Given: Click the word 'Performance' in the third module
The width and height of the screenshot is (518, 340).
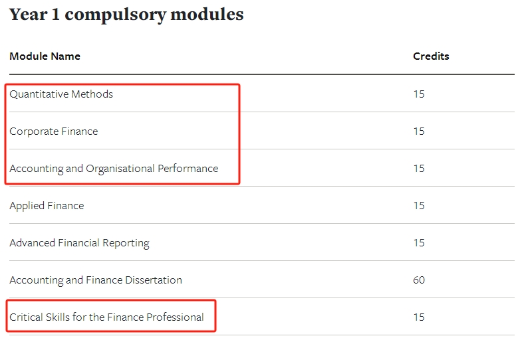Looking at the screenshot, I should coord(188,169).
